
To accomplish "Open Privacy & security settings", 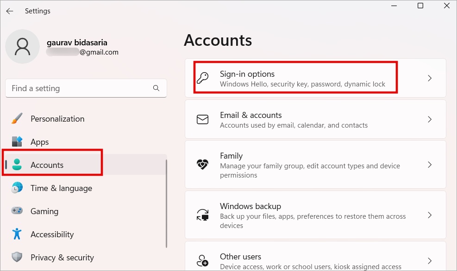I will pos(86,257).
